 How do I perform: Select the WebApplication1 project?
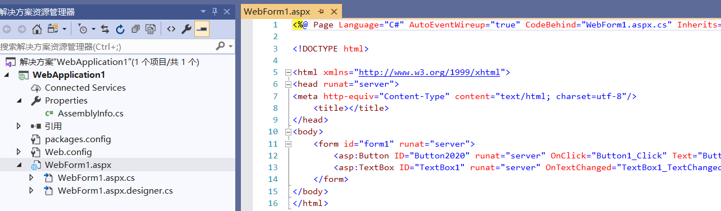[69, 75]
